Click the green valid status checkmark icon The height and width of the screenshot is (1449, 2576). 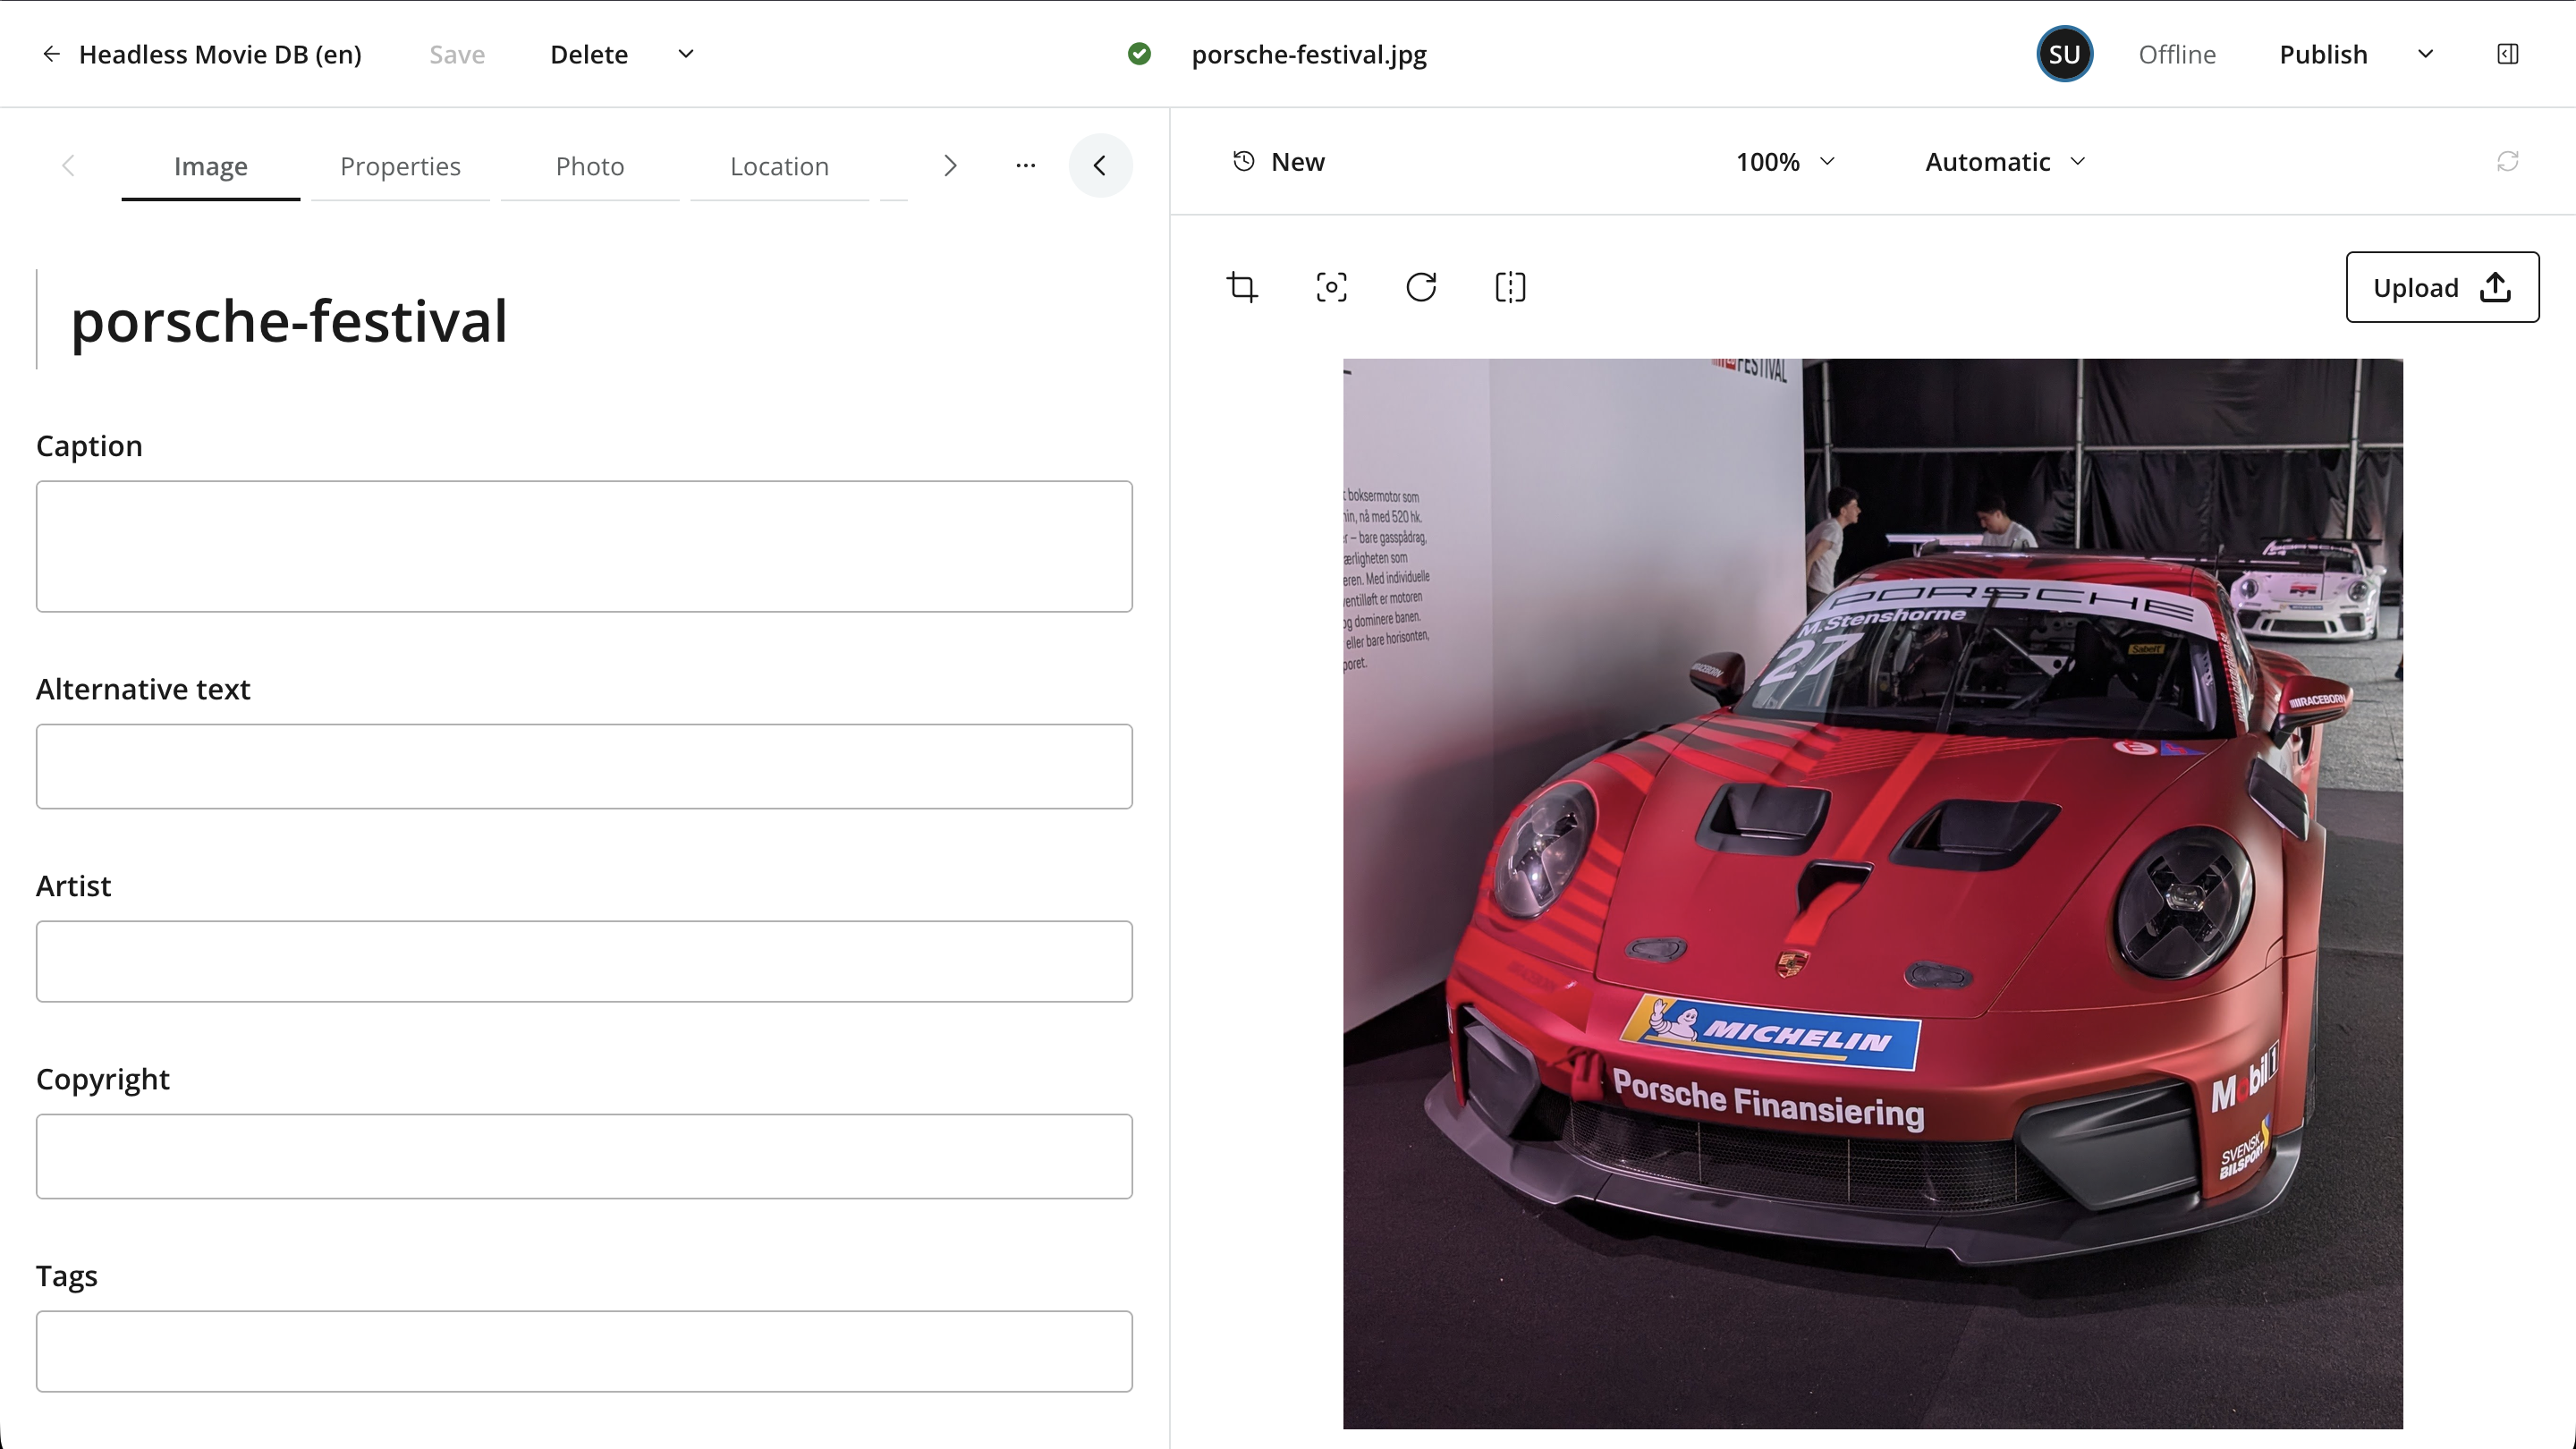pos(1139,54)
